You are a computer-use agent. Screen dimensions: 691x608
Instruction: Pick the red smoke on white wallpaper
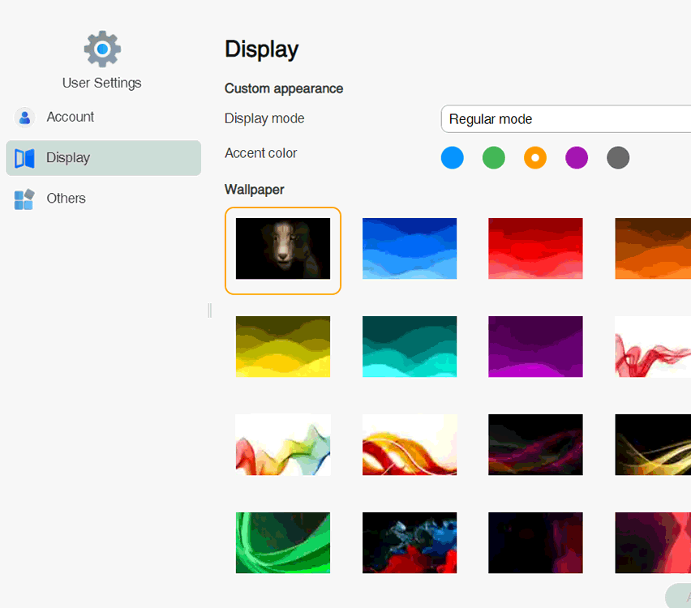click(x=654, y=347)
